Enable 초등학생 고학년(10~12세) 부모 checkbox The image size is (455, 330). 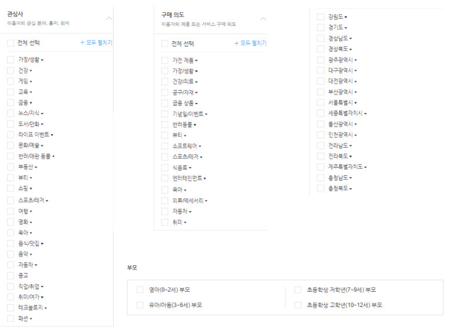click(298, 305)
